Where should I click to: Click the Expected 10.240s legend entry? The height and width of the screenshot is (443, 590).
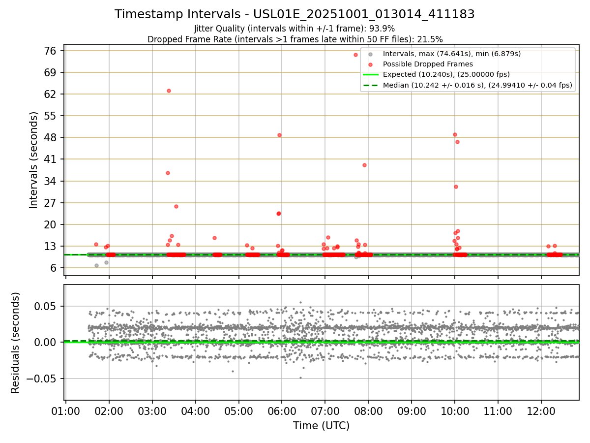click(446, 75)
